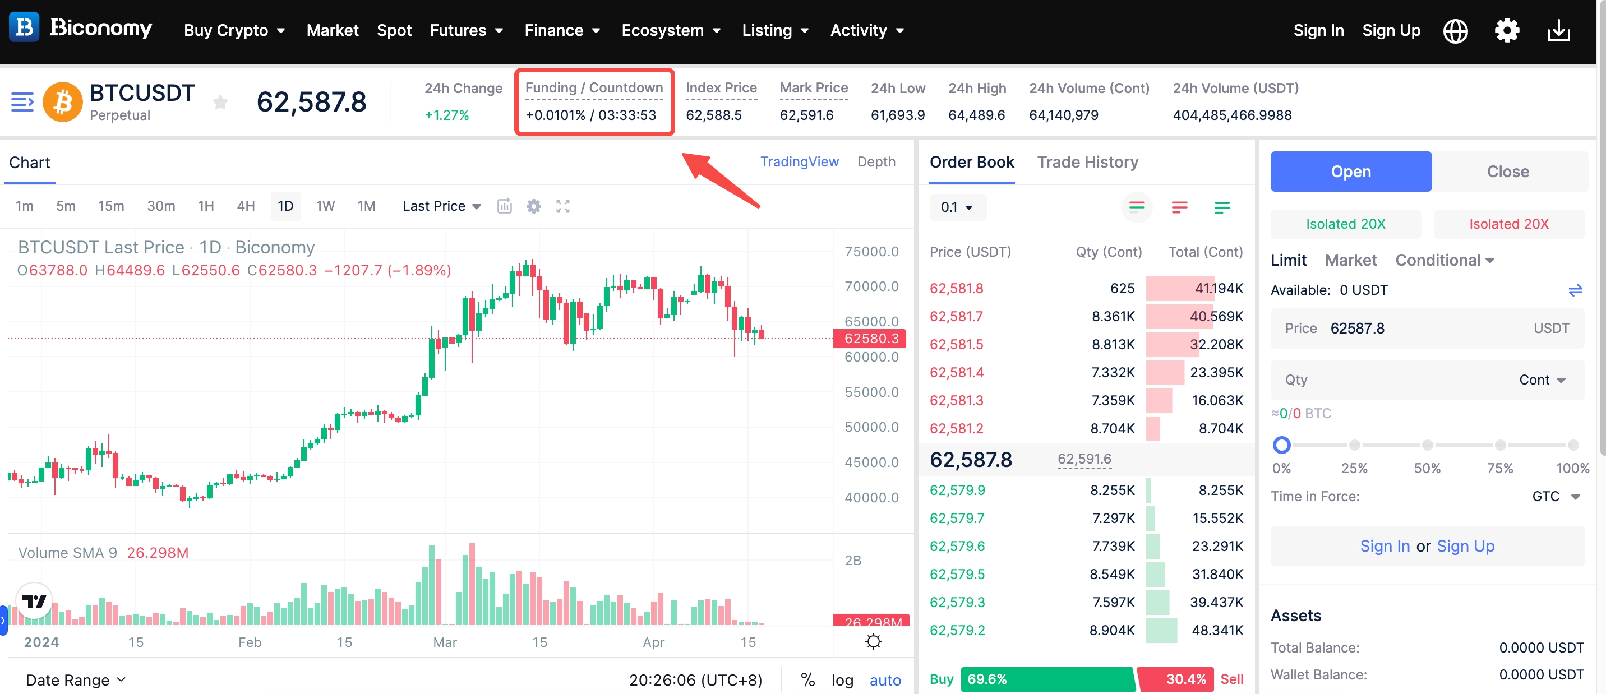The image size is (1606, 694).
Task: Toggle log scale on chart
Action: click(842, 679)
